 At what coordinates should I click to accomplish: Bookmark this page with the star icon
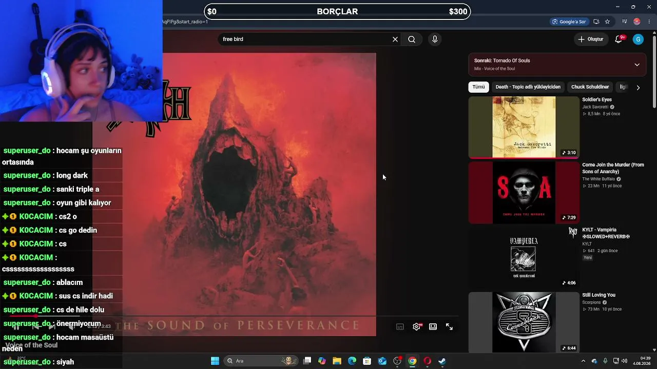(607, 22)
